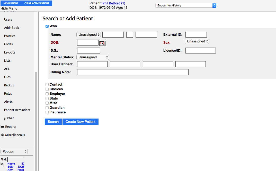
Task: Enable the Contact section checkbox
Action: click(47, 85)
